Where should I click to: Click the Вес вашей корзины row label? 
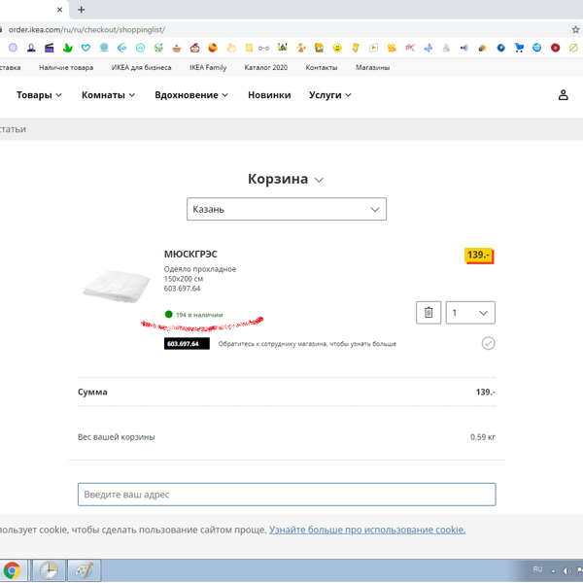pos(117,437)
